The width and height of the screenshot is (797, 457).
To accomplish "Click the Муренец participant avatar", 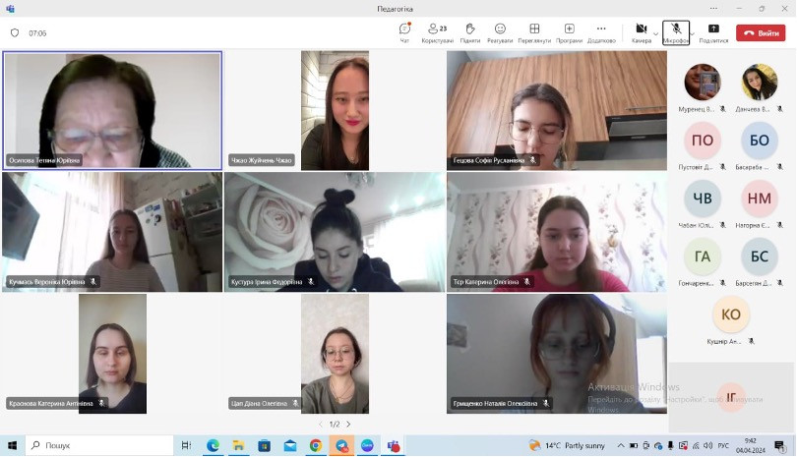I will 703,82.
